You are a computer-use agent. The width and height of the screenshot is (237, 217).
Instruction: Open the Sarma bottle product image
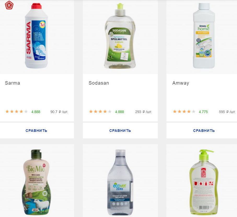(36, 36)
